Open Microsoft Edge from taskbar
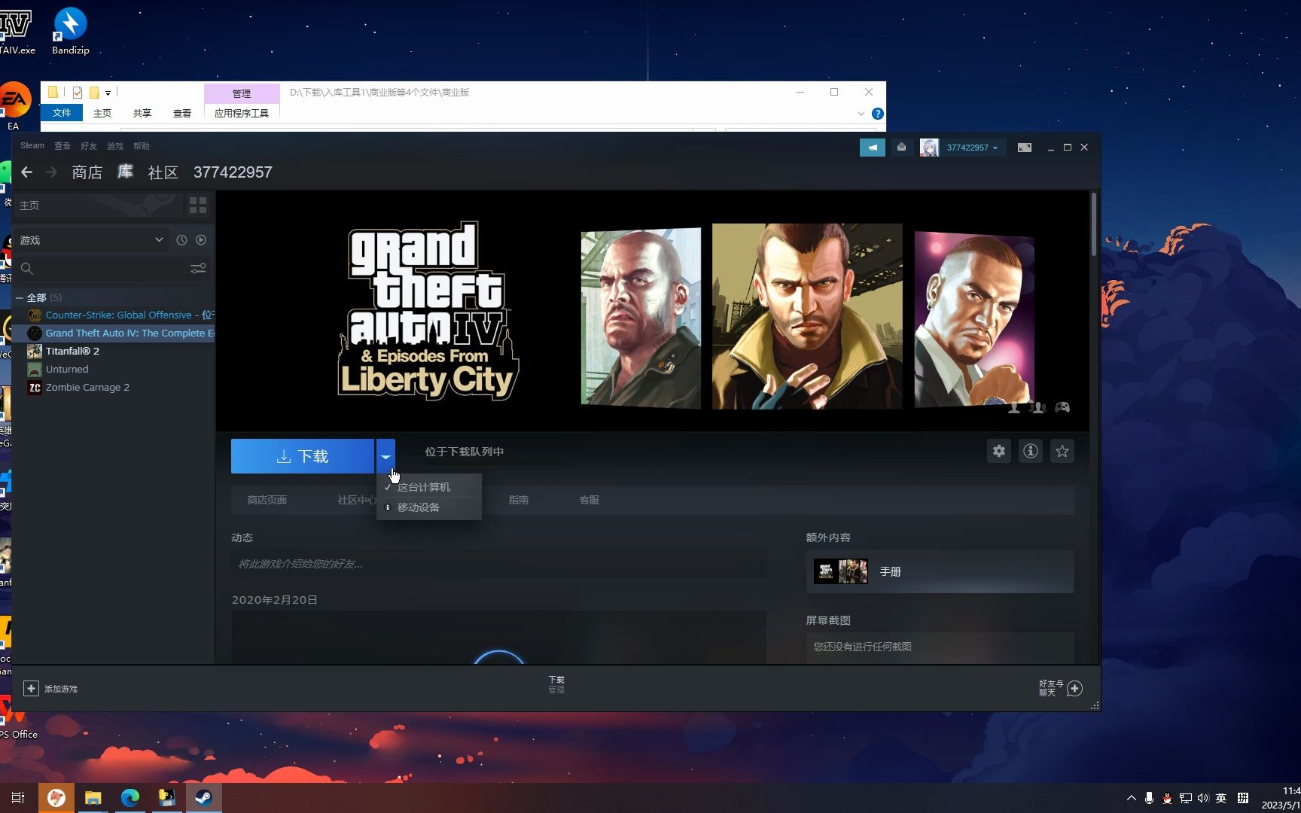The width and height of the screenshot is (1301, 813). coord(130,798)
